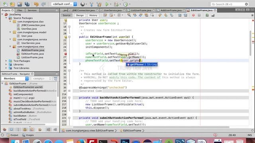
Task: Select initComponents() in Navigator
Action: pos(23,94)
